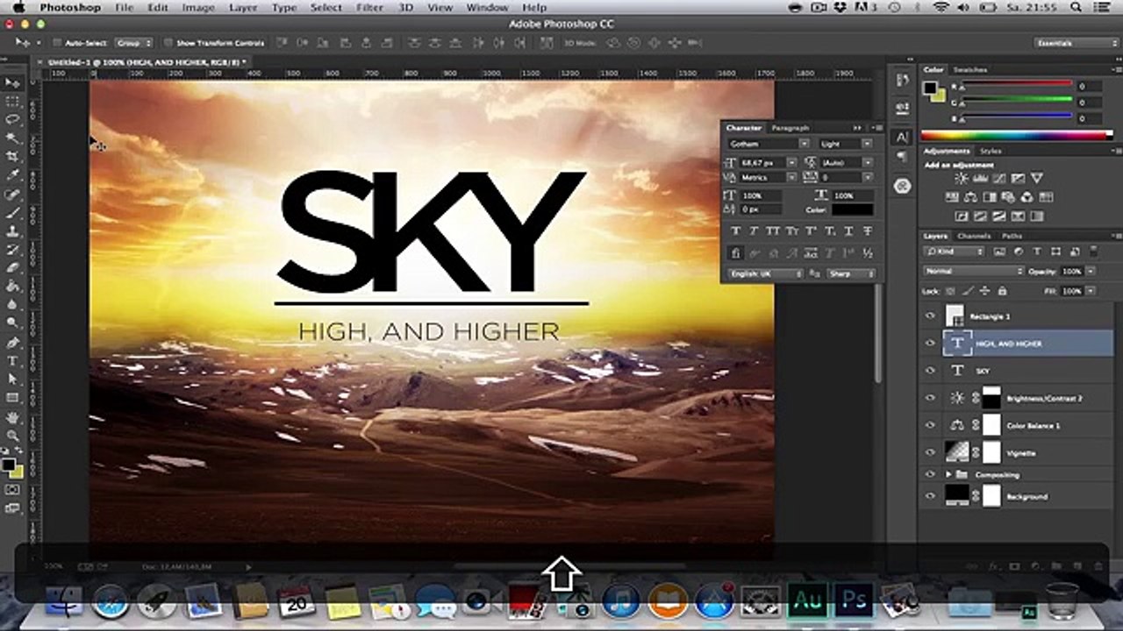This screenshot has height=631, width=1123.
Task: Open the Layer menu
Action: (243, 8)
